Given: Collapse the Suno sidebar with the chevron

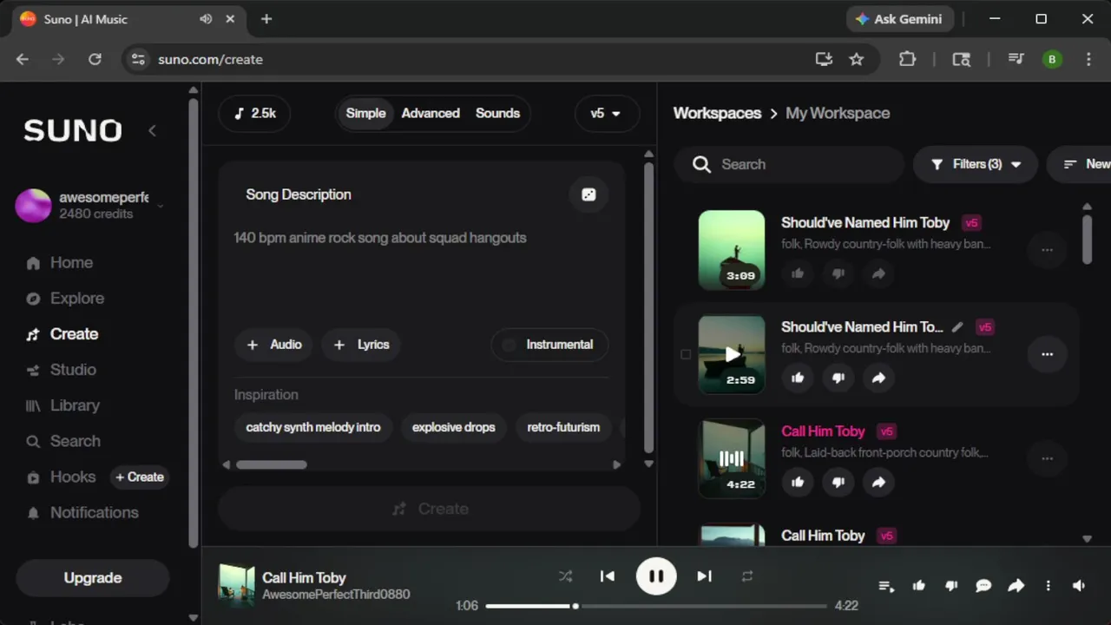Looking at the screenshot, I should pos(152,130).
